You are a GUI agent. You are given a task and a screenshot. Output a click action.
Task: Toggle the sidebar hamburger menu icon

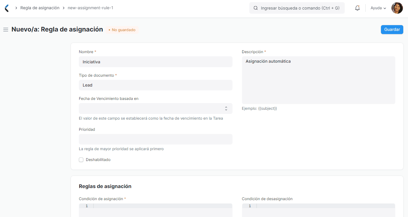pyautogui.click(x=5, y=30)
